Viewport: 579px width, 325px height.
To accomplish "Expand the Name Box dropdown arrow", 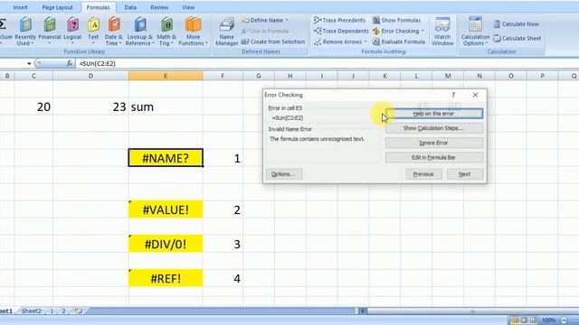I will tap(29, 64).
